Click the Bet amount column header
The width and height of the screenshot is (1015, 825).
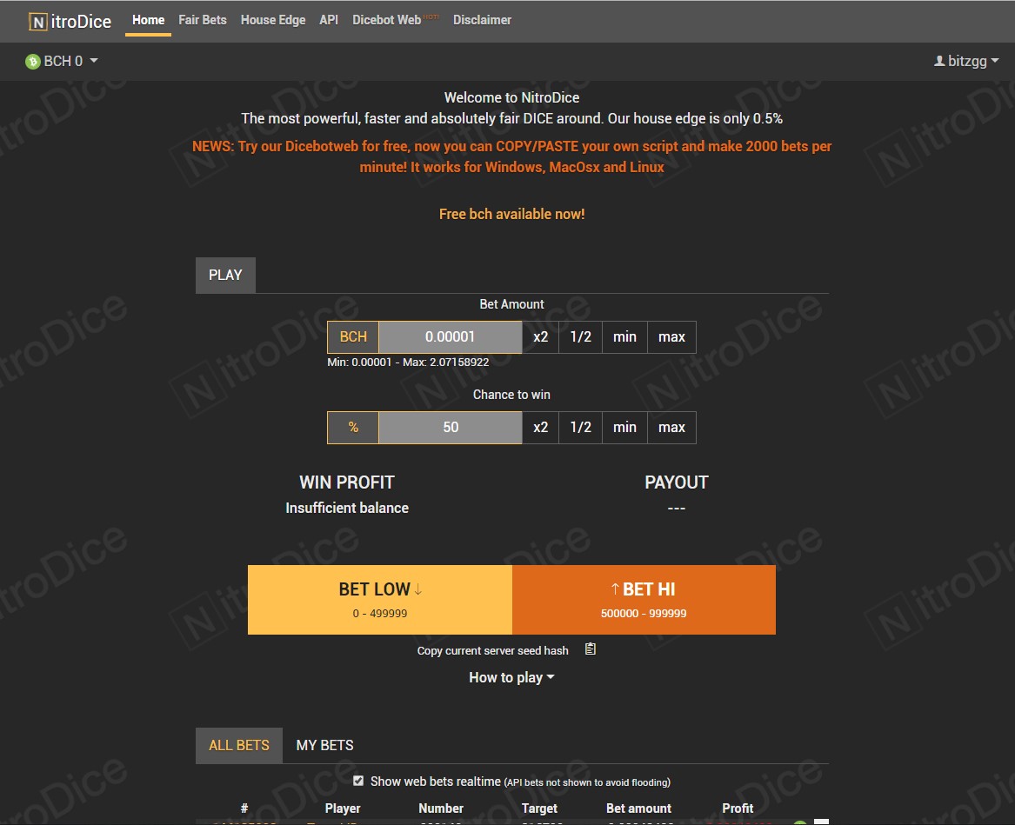pos(638,808)
